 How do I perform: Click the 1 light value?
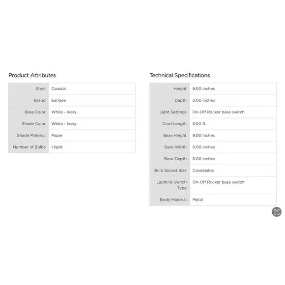tap(57, 147)
